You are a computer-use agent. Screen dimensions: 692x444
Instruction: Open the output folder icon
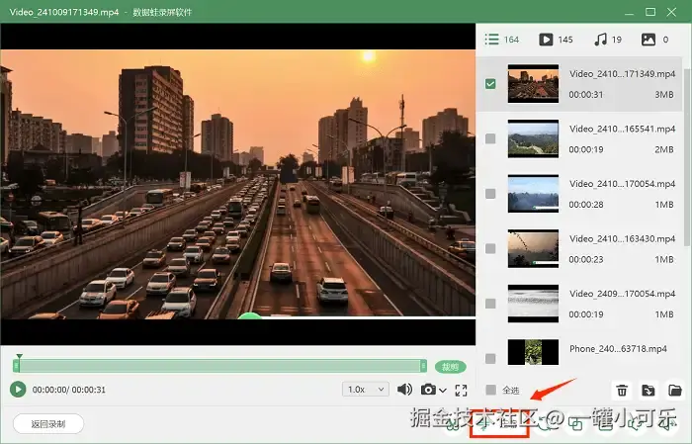coord(675,391)
